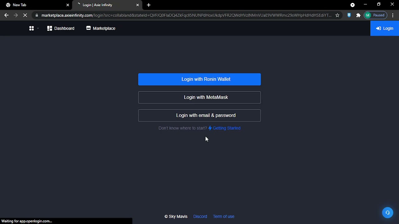Switch to the New Tab browser tab
The width and height of the screenshot is (399, 224).
36,5
